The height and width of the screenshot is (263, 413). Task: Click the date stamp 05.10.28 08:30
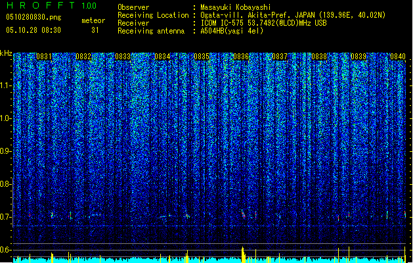pos(33,30)
